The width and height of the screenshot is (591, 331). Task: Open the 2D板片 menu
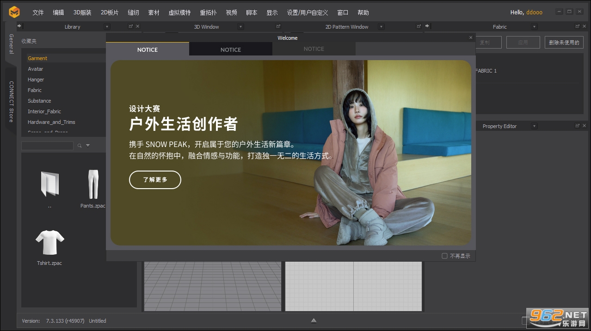pos(110,12)
